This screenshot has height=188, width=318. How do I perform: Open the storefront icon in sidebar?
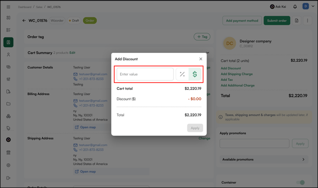click(9, 152)
